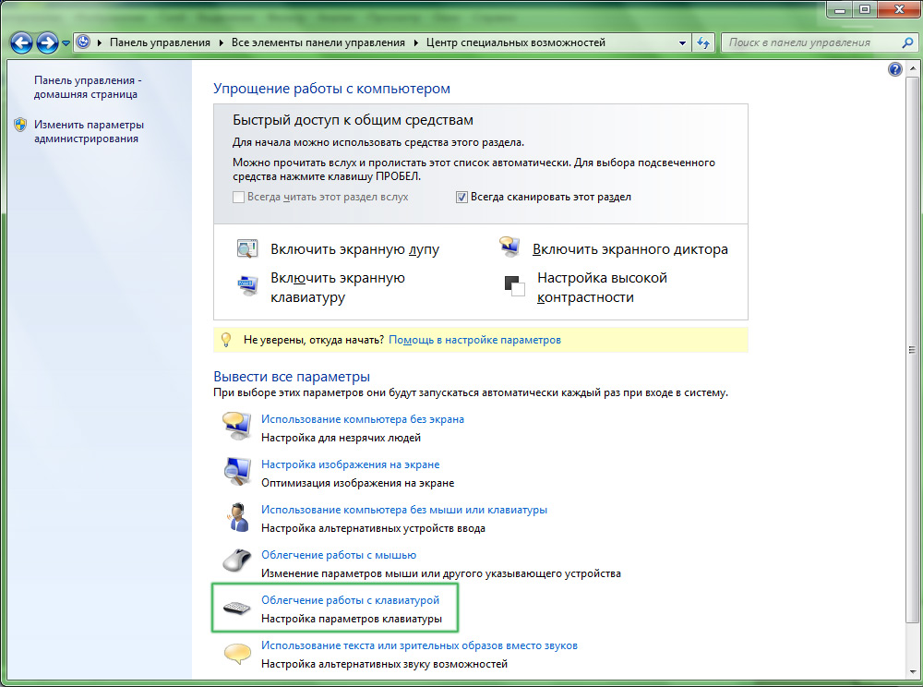The height and width of the screenshot is (687, 923).
Task: Open Help via blue question mark icon
Action: click(894, 69)
